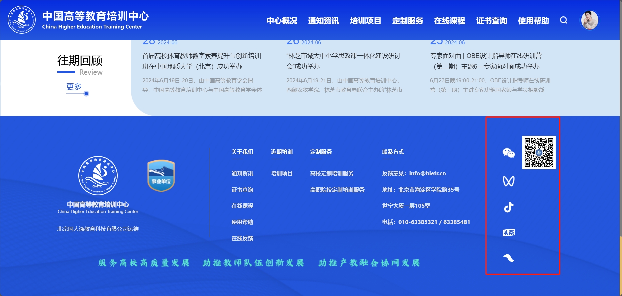Open the Douyin (TikTok) icon
The width and height of the screenshot is (622, 296).
(x=508, y=207)
